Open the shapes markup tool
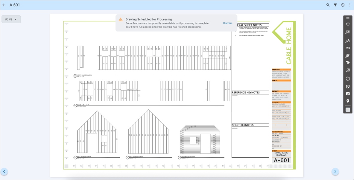 coord(348,41)
